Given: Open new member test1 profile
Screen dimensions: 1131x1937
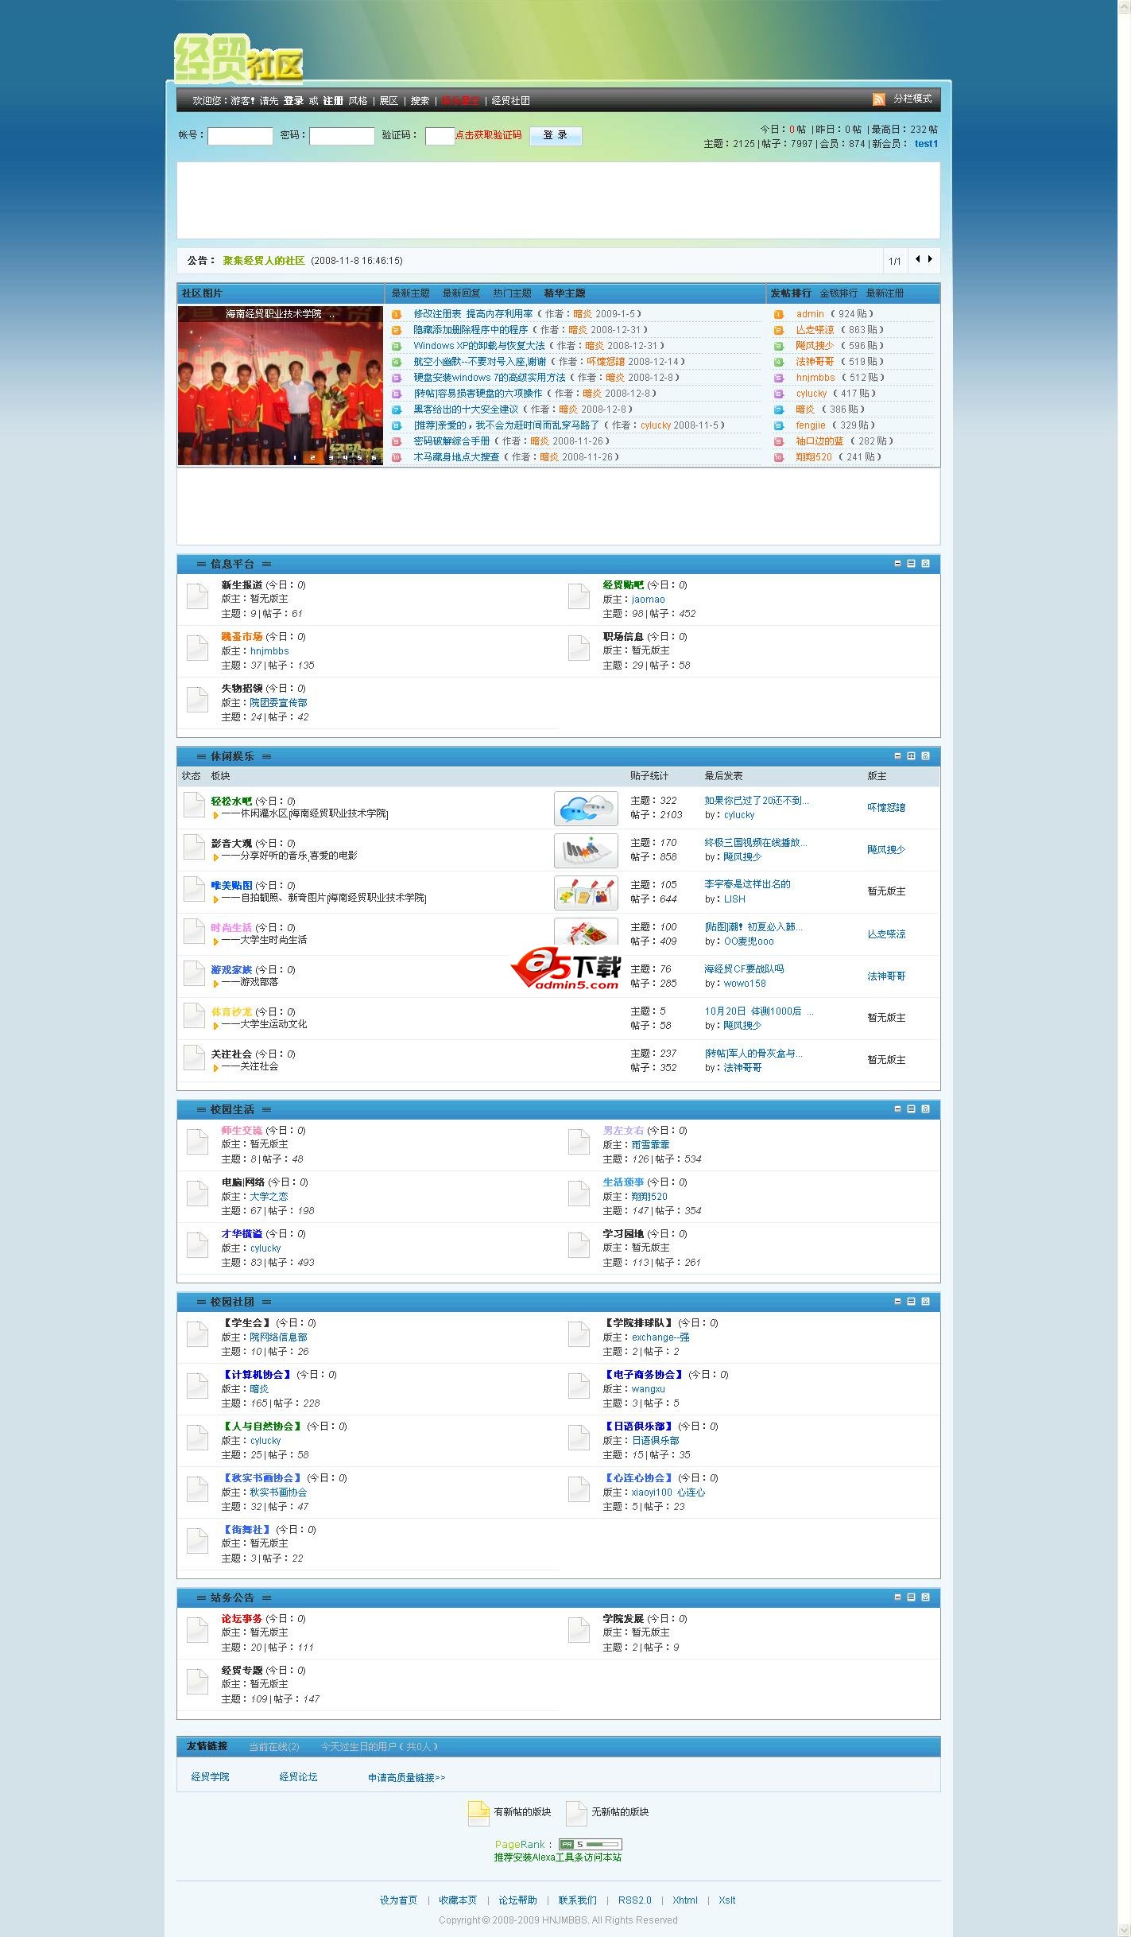Looking at the screenshot, I should click(x=926, y=144).
